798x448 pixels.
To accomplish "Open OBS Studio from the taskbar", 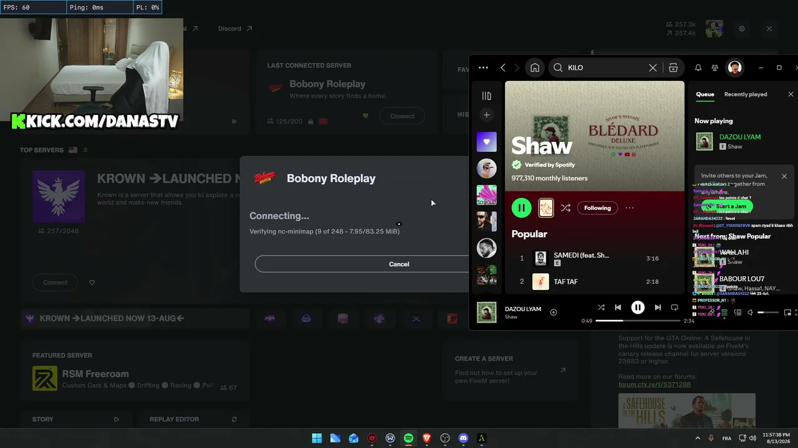I will tap(445, 438).
